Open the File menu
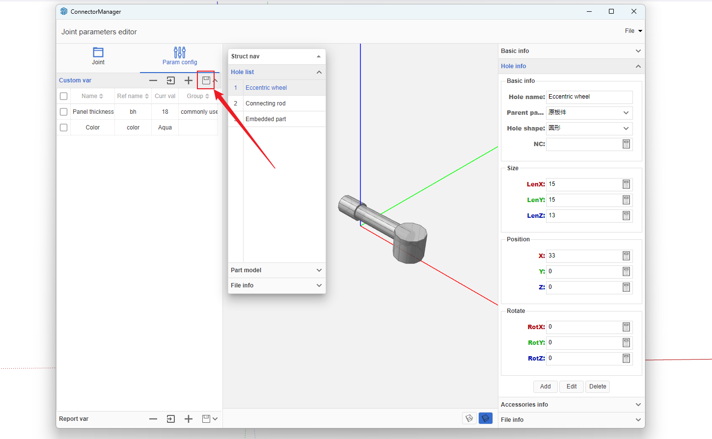The image size is (712, 439). tap(633, 31)
